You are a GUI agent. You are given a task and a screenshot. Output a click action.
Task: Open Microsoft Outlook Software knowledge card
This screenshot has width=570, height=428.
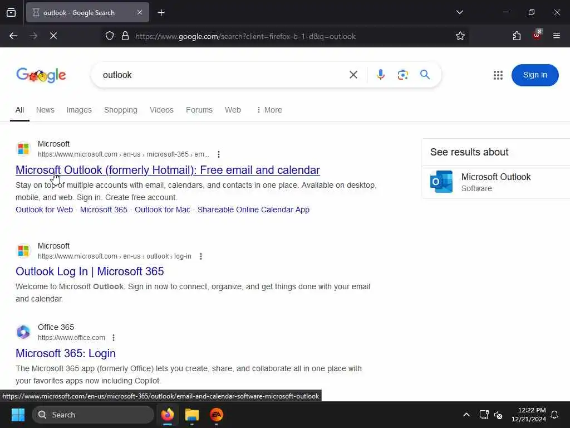[496, 182]
